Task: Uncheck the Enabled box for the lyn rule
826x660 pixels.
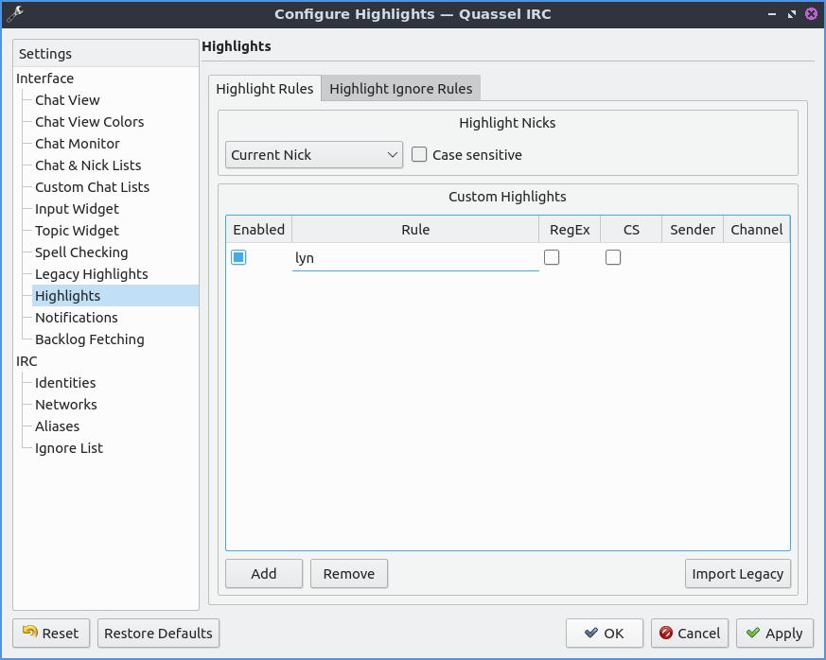Action: click(x=239, y=257)
